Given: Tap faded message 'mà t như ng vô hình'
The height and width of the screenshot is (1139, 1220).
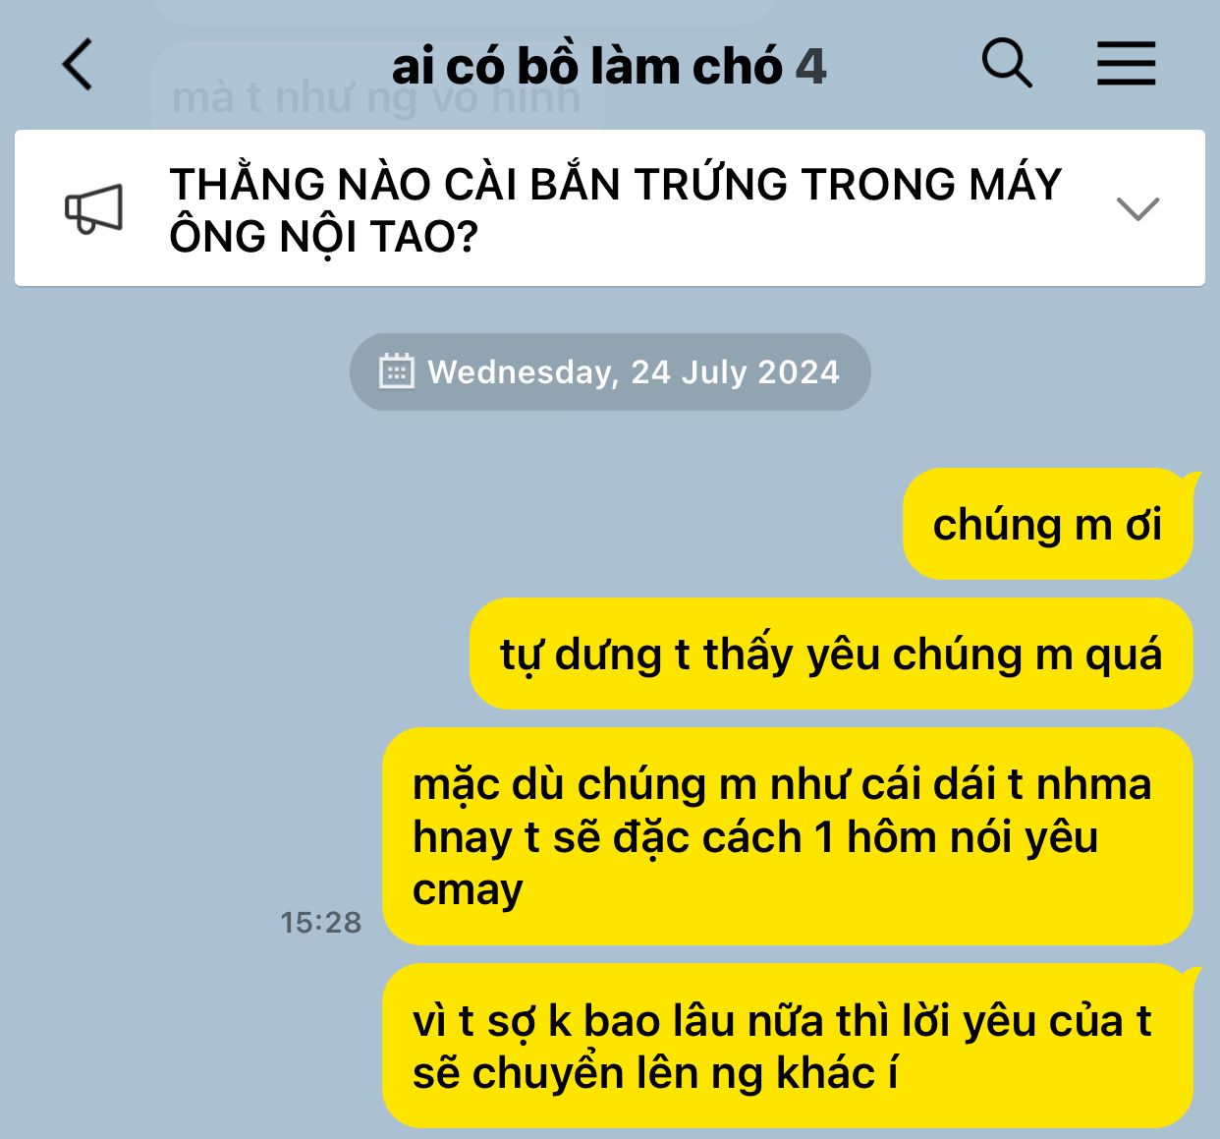Looking at the screenshot, I should coord(377,98).
